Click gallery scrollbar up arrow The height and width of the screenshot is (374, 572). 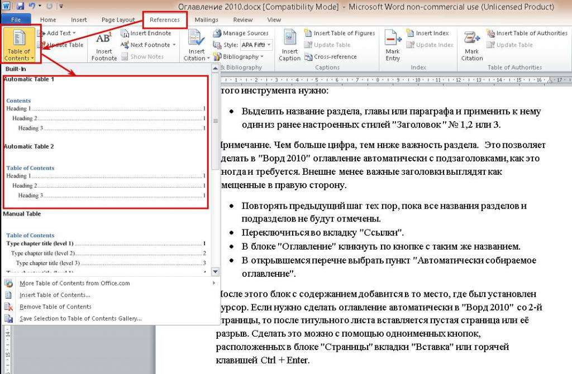click(x=215, y=68)
